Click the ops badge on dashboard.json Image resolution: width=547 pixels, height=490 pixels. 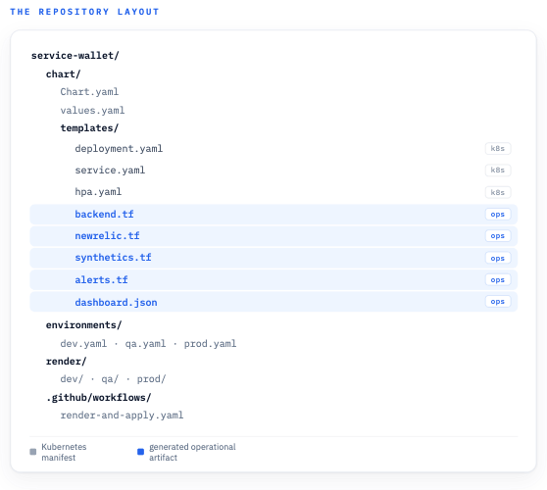[498, 301]
